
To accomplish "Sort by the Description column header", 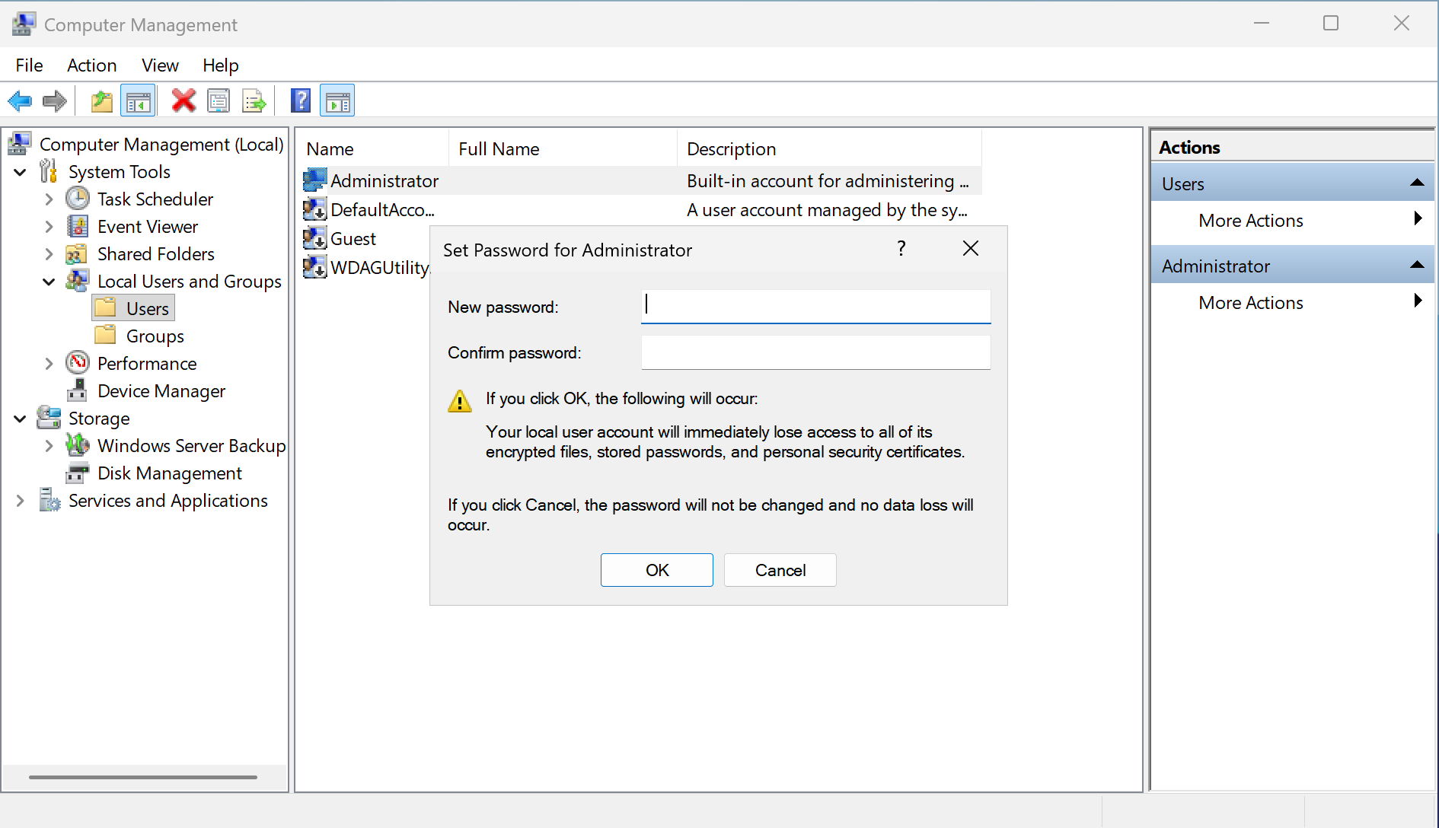I will pyautogui.click(x=829, y=148).
